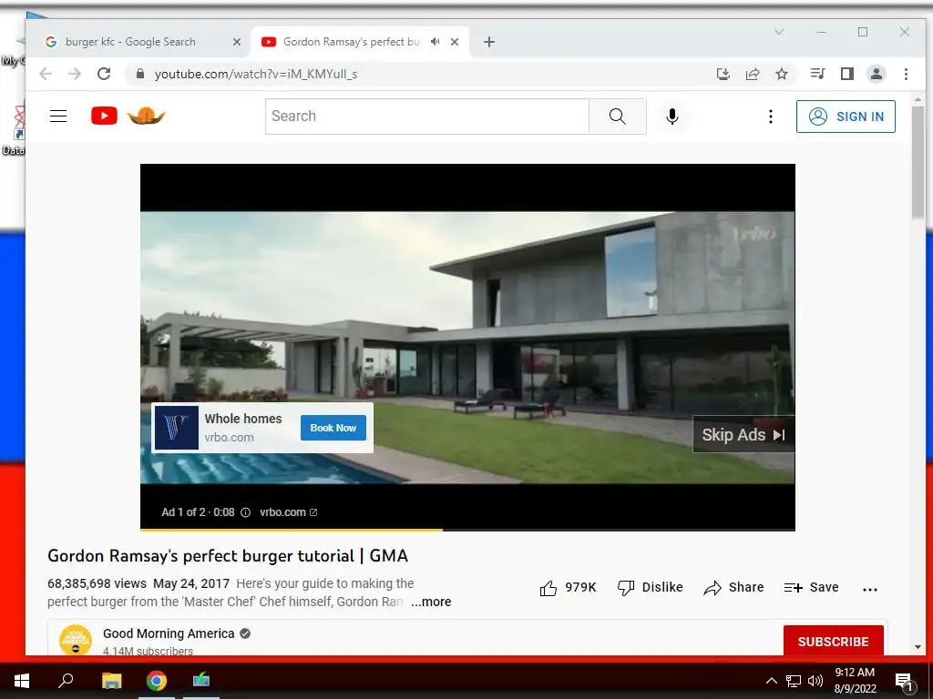Click the address bar URL
Image resolution: width=933 pixels, height=699 pixels.
(x=256, y=75)
